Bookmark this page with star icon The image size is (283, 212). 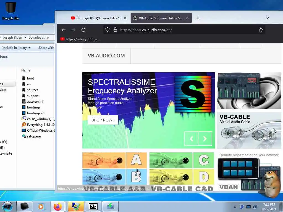pos(261,30)
